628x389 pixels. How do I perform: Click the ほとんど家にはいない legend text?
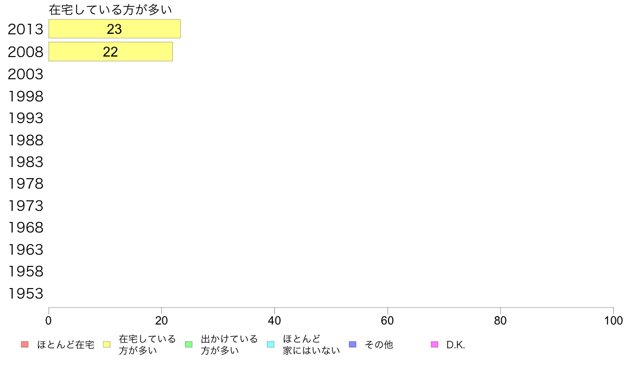point(311,345)
